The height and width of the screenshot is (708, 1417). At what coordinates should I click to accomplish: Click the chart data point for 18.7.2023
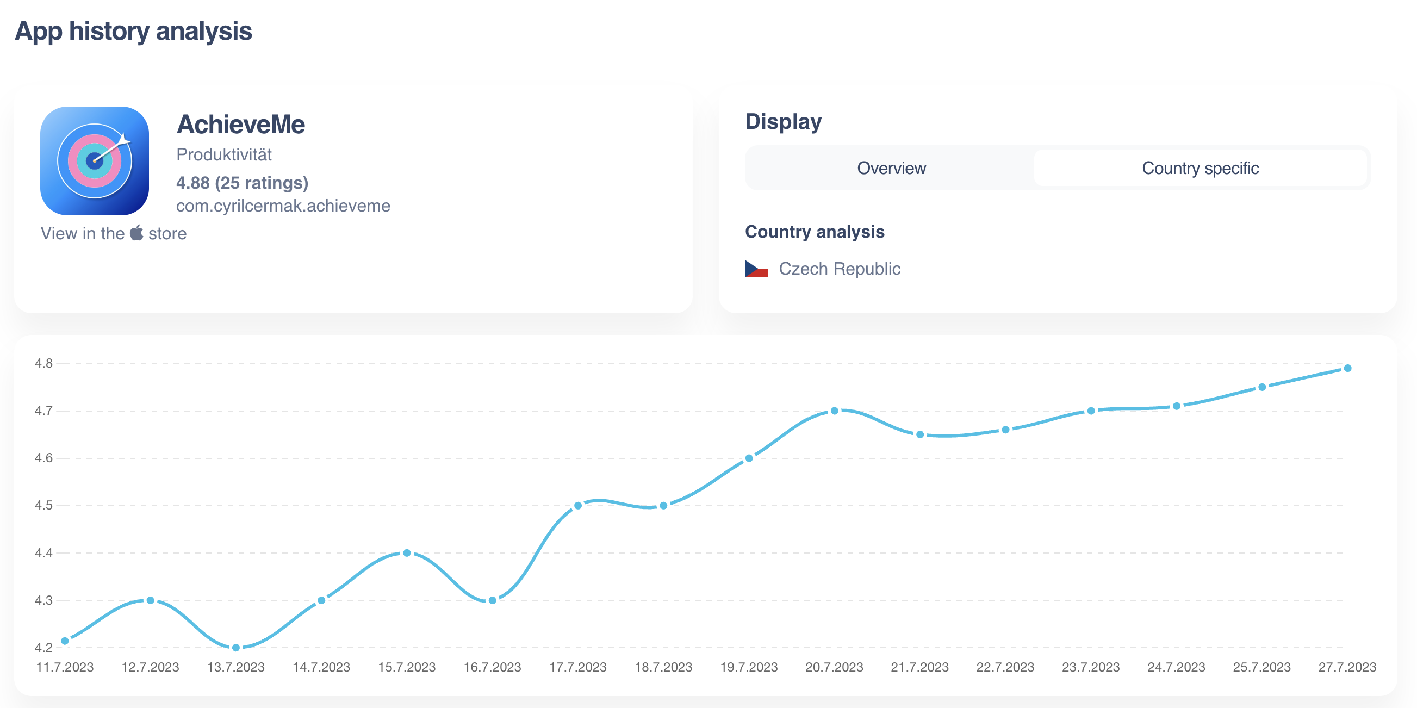[x=663, y=506]
